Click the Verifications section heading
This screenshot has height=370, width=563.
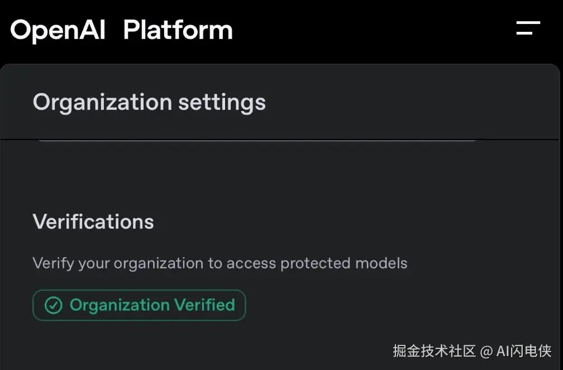(93, 222)
